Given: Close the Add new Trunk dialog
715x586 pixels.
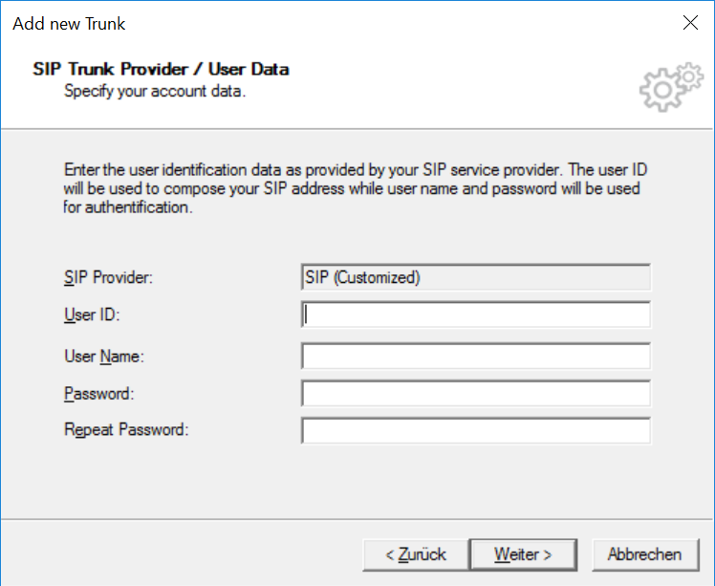Looking at the screenshot, I should point(690,22).
